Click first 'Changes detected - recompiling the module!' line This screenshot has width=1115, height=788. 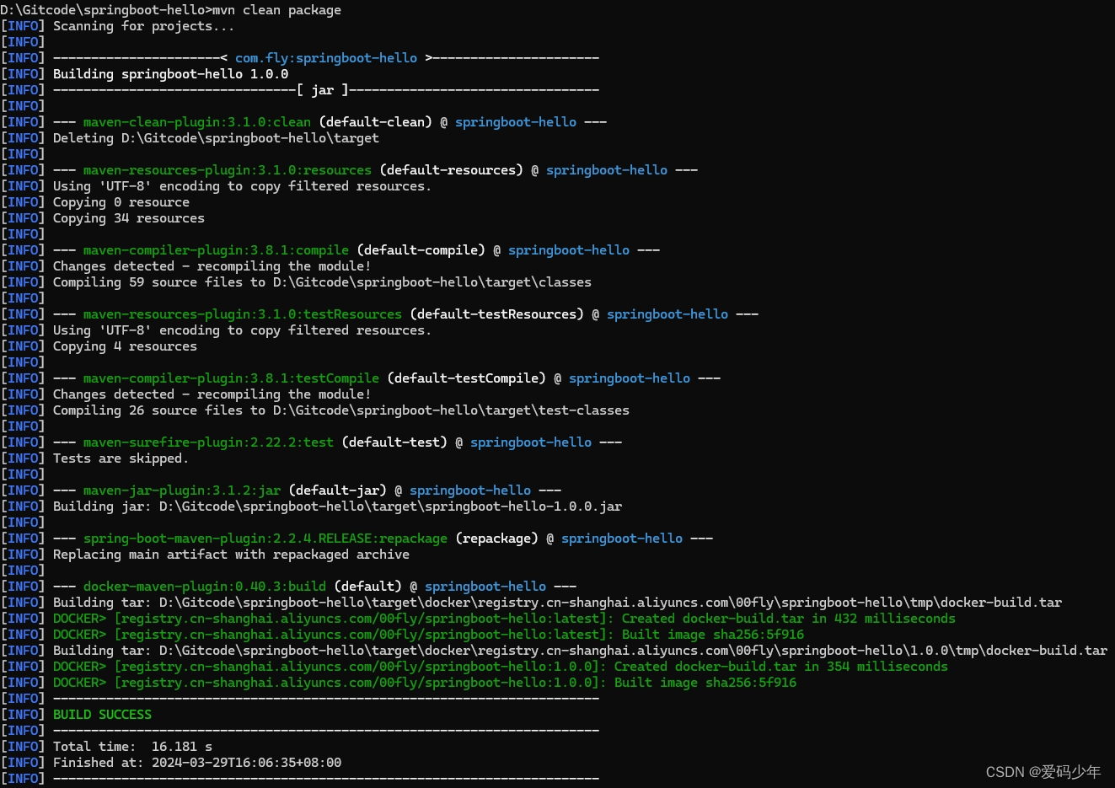(212, 266)
